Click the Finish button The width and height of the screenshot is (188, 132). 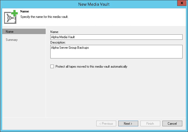[x=150, y=124]
